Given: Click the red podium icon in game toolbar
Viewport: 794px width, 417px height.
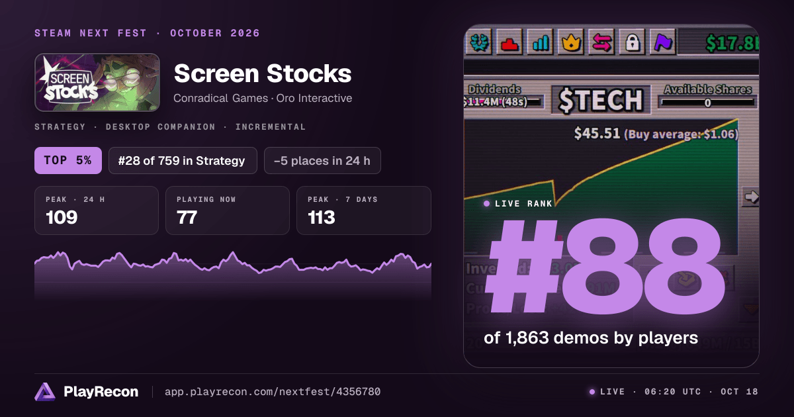Looking at the screenshot, I should [509, 43].
